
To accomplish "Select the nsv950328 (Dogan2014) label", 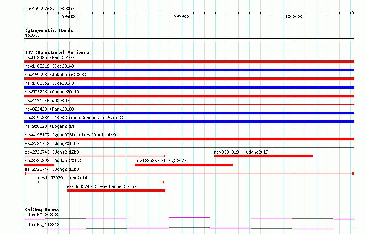I will tap(51, 126).
